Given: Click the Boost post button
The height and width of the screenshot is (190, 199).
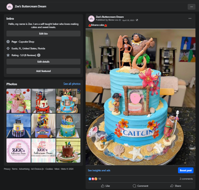Looking at the screenshot, I should pos(186,170).
